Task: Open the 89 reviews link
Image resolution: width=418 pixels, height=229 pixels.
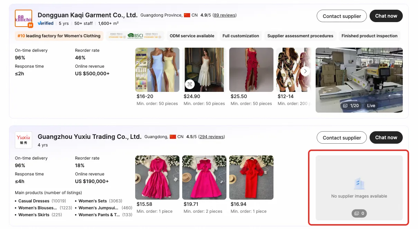Action: coord(224,15)
